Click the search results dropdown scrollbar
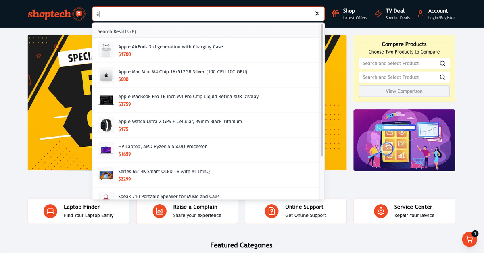 tap(322, 90)
